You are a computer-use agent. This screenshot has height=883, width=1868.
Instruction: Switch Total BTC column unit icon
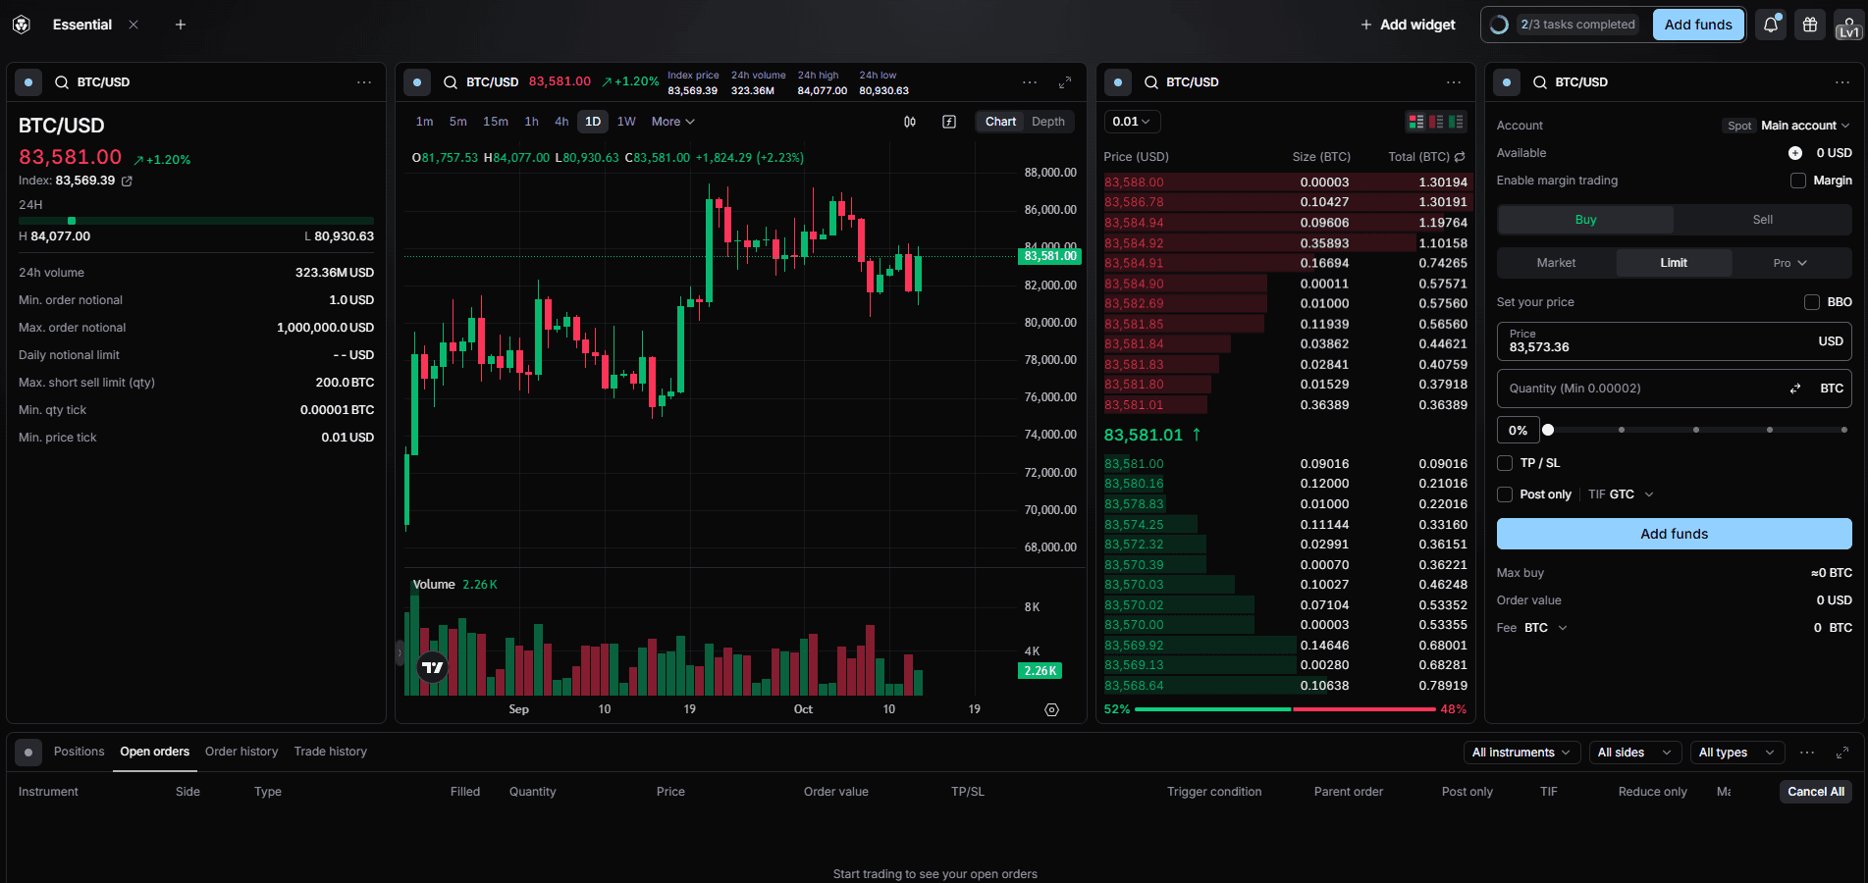(1460, 157)
